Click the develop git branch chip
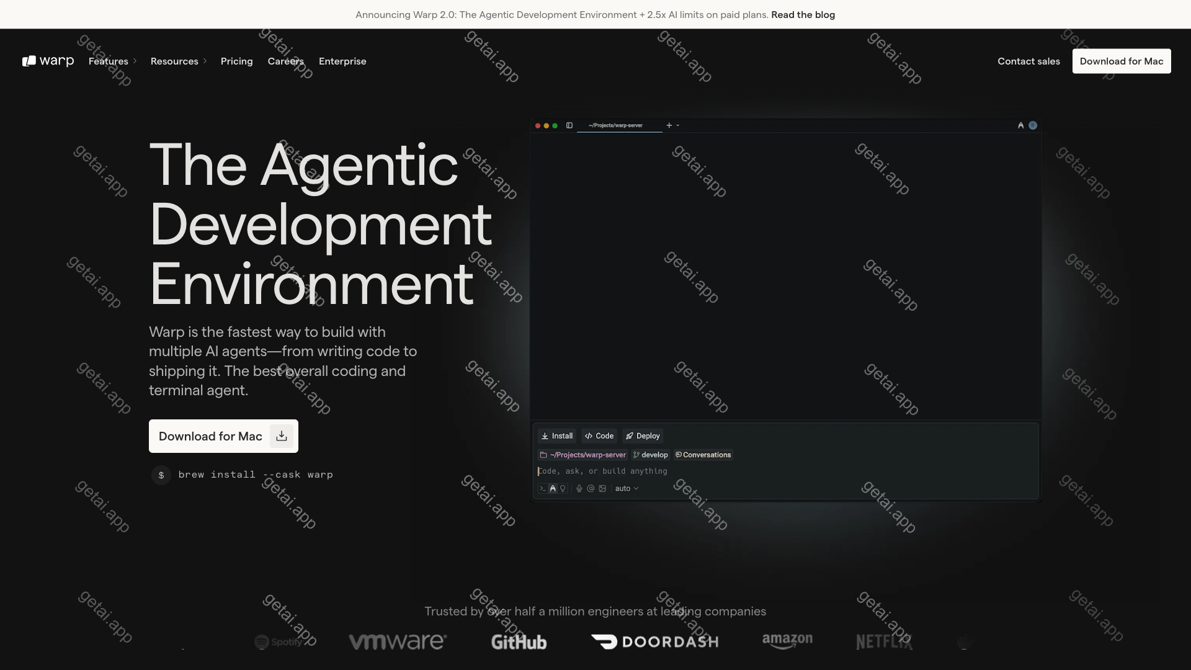1191x670 pixels. pyautogui.click(x=651, y=455)
